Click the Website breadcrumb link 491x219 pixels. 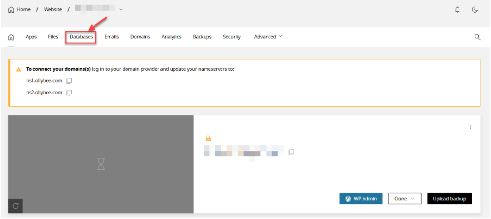click(53, 9)
